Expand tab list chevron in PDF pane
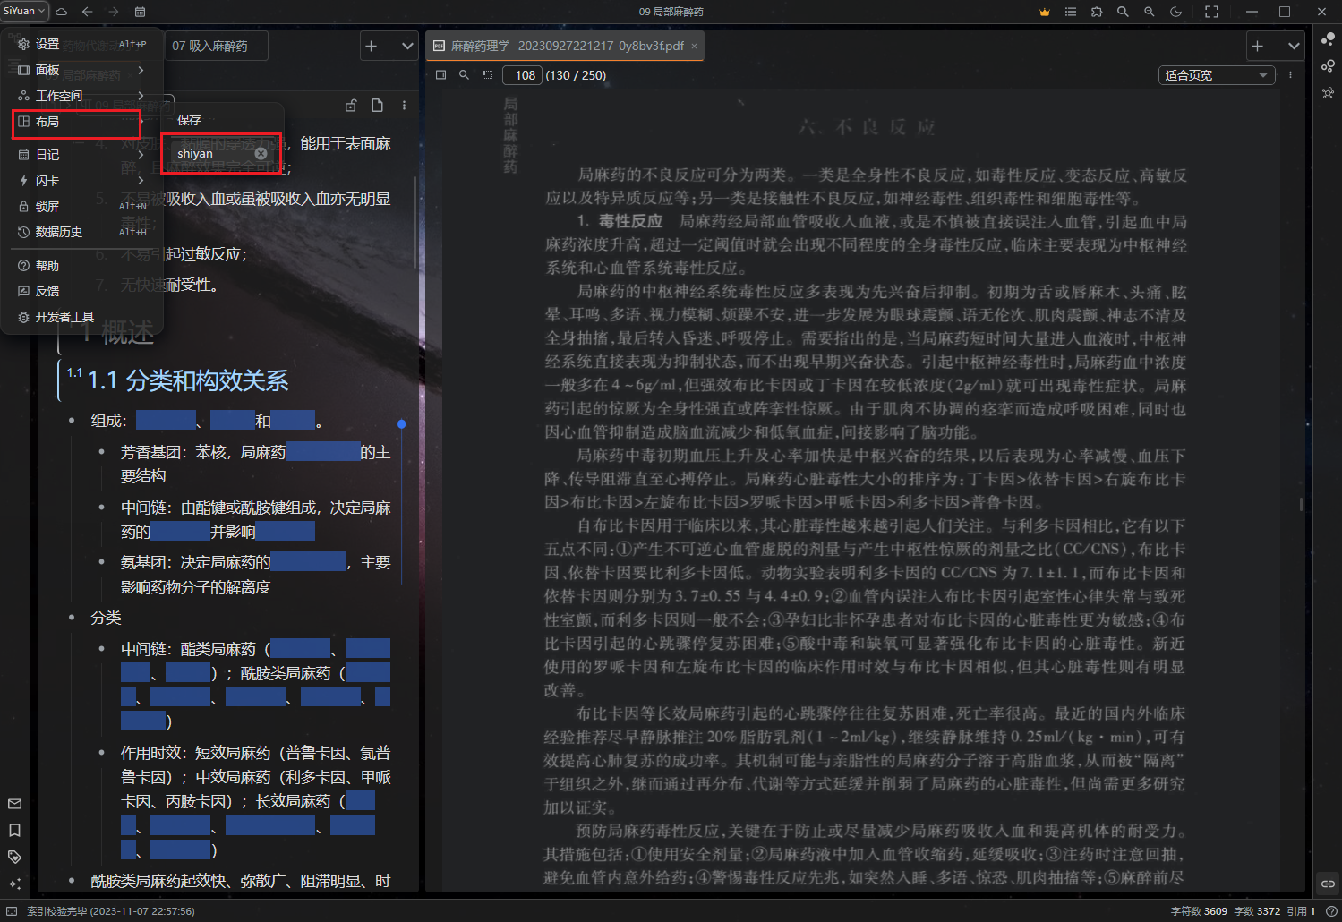This screenshot has width=1342, height=922. click(x=1294, y=46)
